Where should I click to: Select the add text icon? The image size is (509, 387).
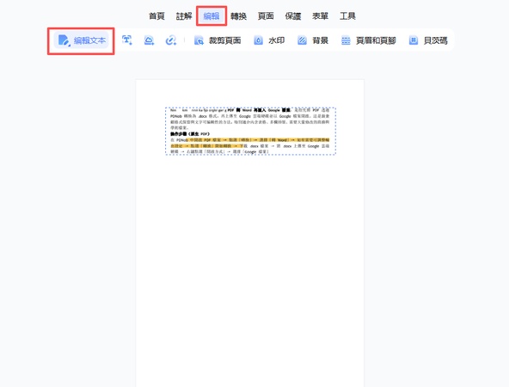pos(127,40)
